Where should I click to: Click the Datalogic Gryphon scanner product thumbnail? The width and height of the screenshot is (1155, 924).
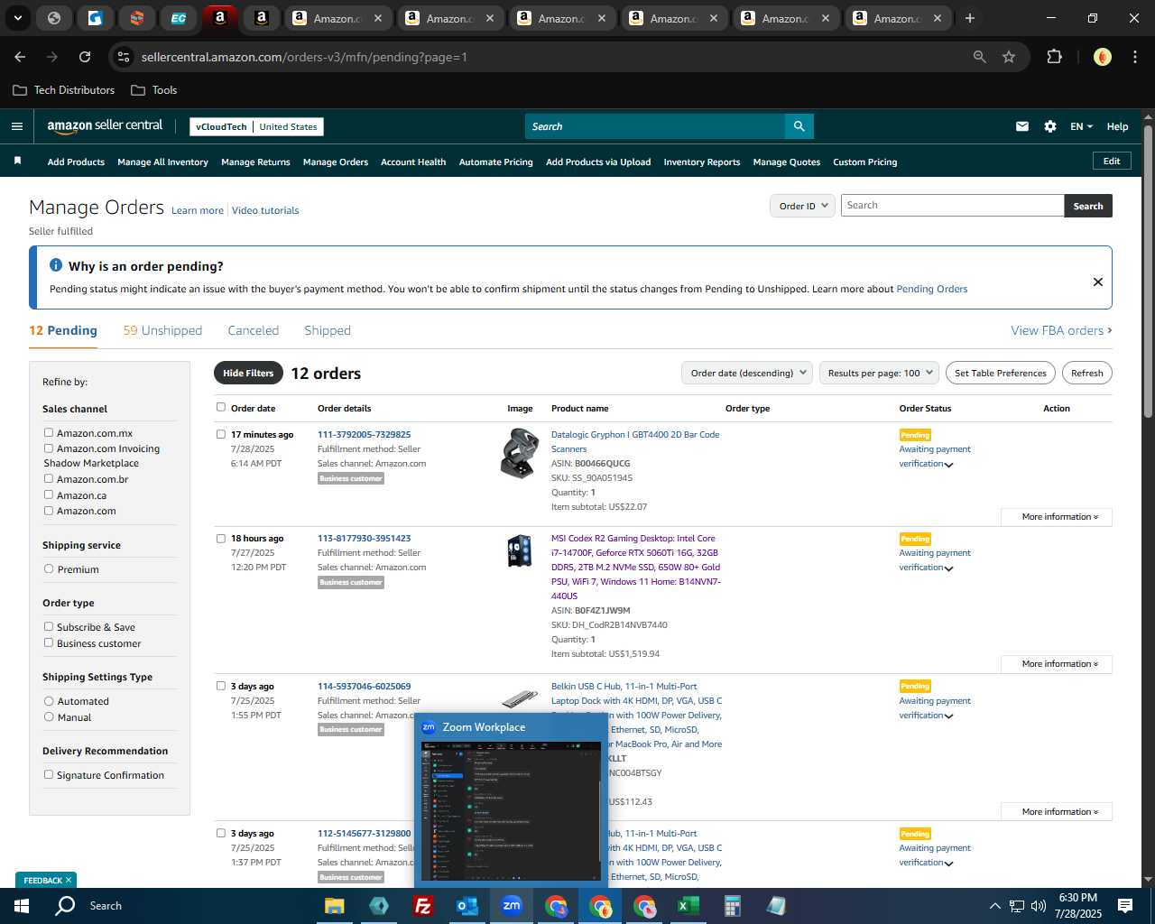pyautogui.click(x=520, y=453)
